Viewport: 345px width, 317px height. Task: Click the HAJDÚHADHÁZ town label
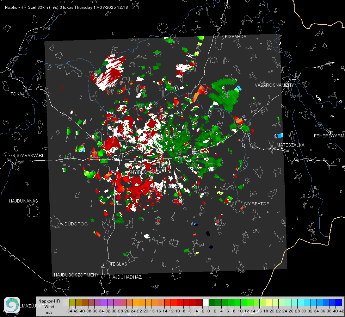[x=125, y=277]
